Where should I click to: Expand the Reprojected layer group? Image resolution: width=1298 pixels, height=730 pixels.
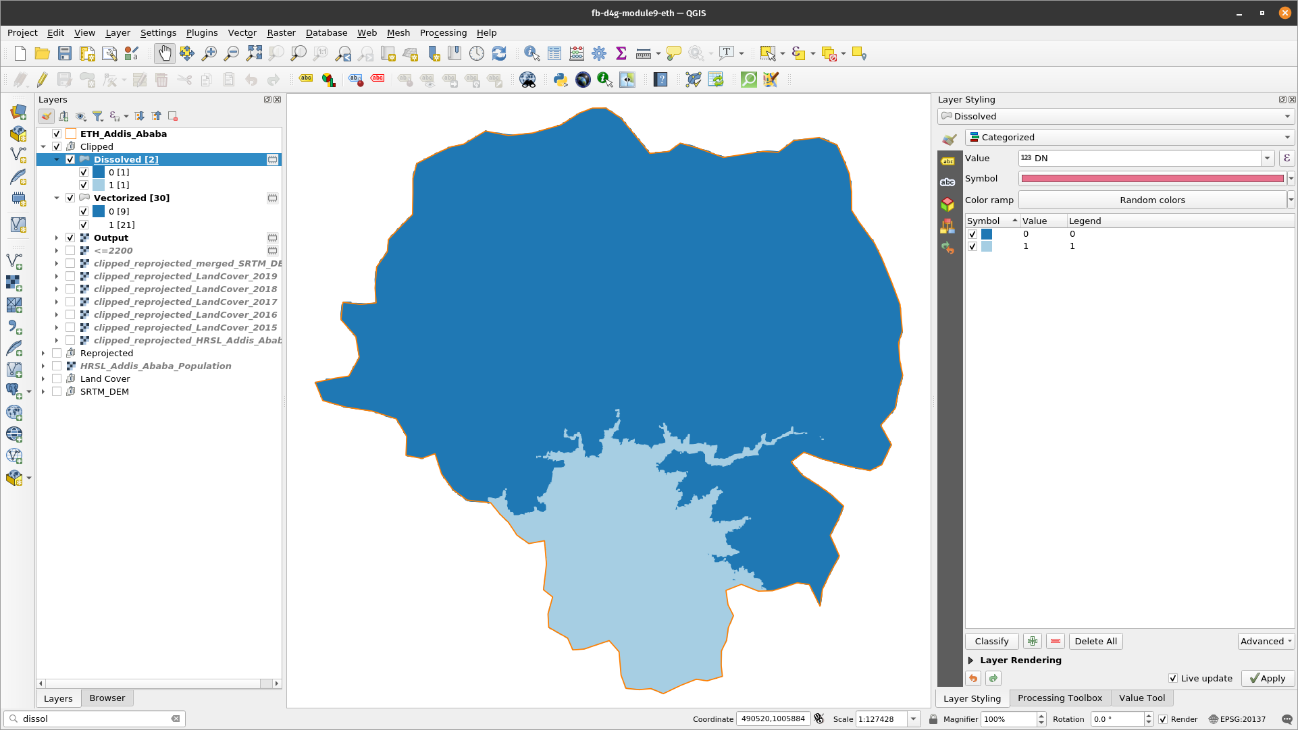click(x=43, y=353)
